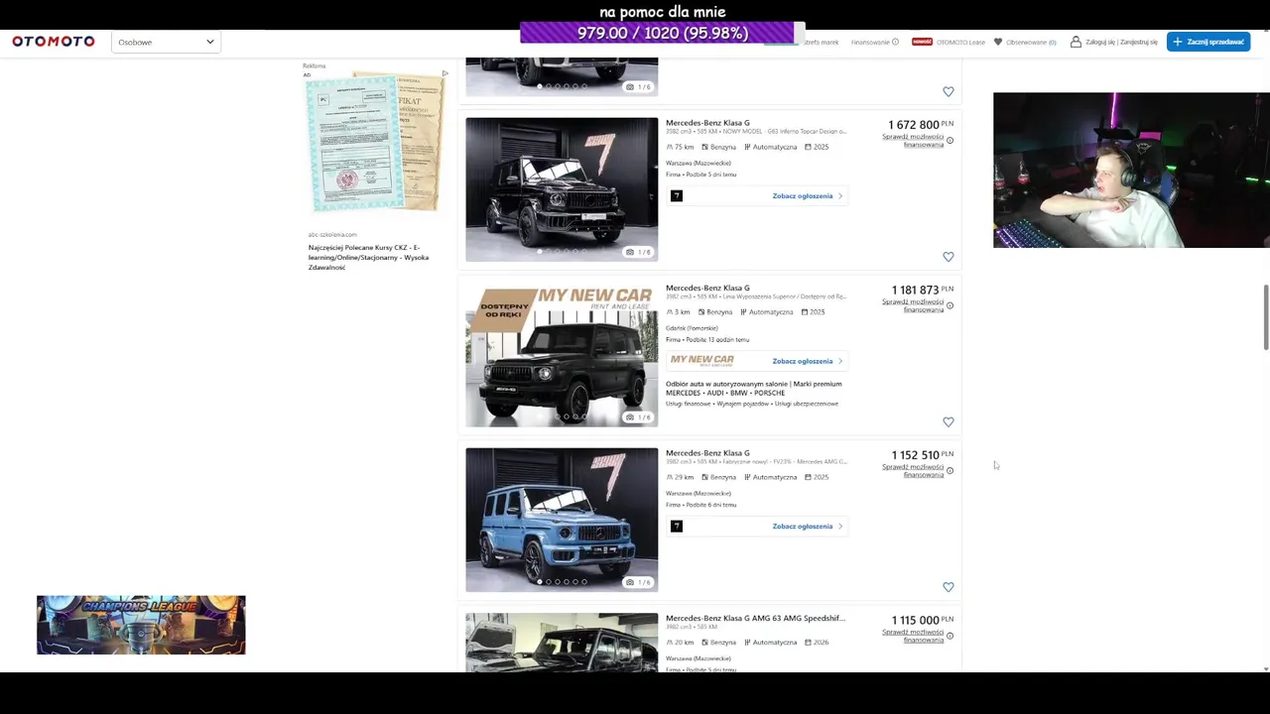This screenshot has width=1270, height=714.
Task: Open the blue G-Class listing photo
Action: [562, 520]
